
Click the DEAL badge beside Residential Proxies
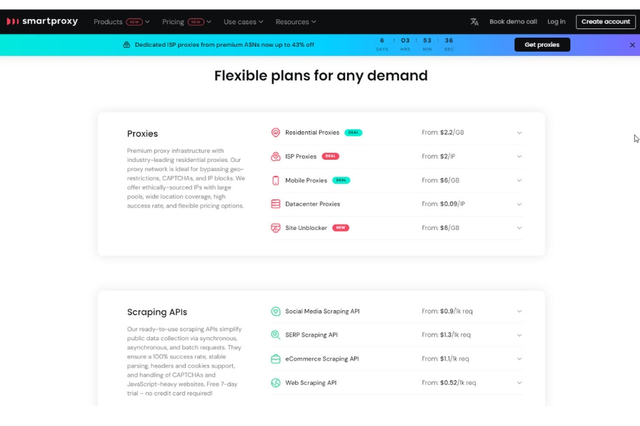click(353, 133)
